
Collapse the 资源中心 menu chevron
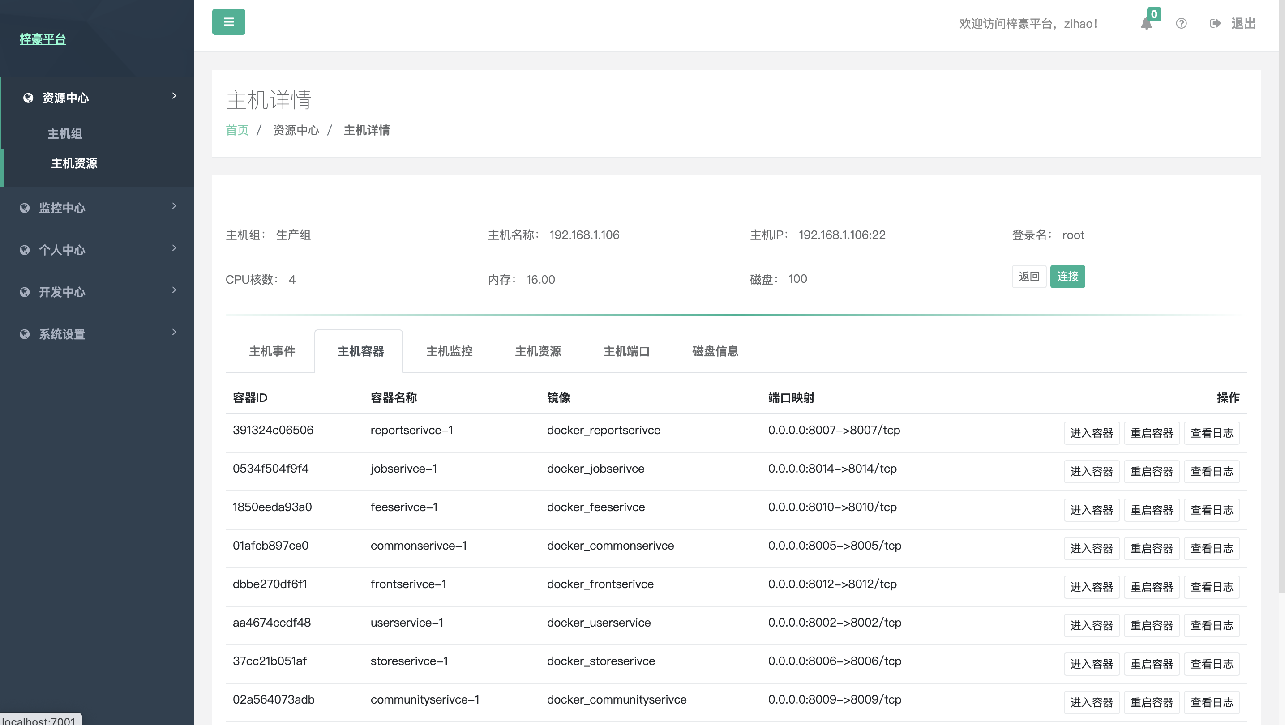tap(174, 96)
